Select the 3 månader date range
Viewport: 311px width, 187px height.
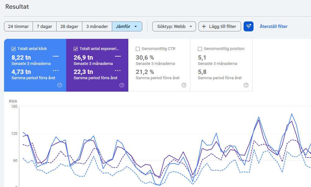(97, 26)
